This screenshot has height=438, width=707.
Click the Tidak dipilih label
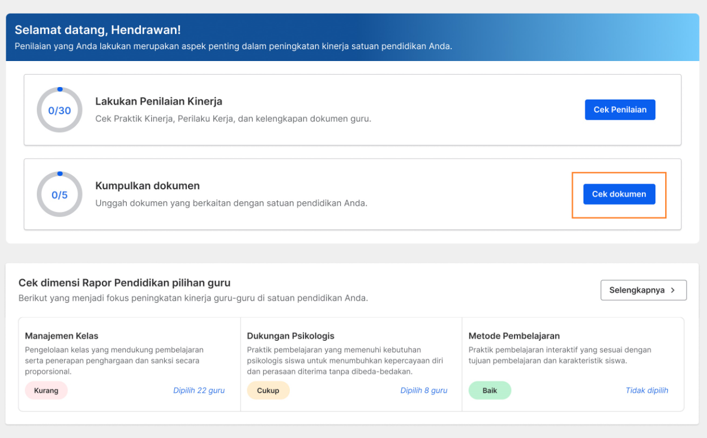[646, 391]
